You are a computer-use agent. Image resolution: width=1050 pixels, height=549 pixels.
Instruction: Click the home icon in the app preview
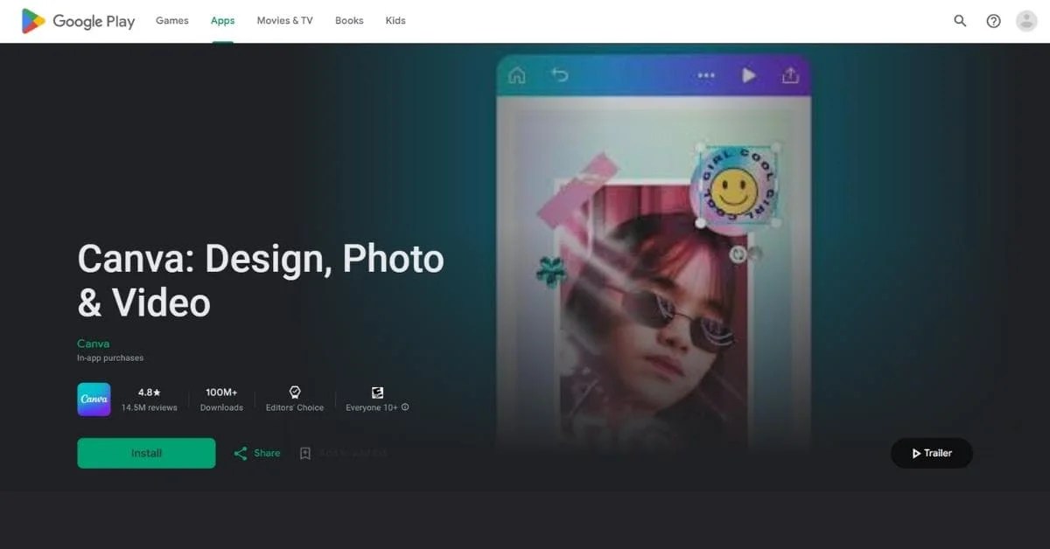tap(516, 75)
